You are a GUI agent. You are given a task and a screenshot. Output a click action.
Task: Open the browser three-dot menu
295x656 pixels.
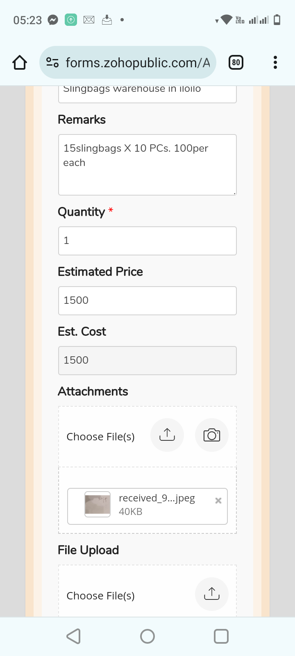pos(275,62)
